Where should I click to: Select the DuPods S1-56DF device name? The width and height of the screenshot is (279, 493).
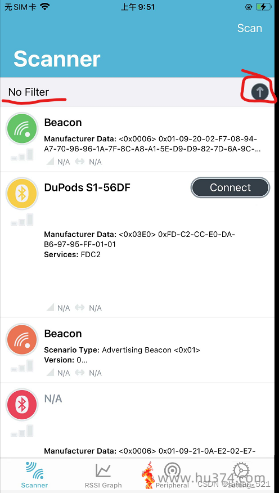[x=87, y=187]
